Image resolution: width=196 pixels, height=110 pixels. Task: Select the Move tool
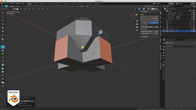[3, 20]
